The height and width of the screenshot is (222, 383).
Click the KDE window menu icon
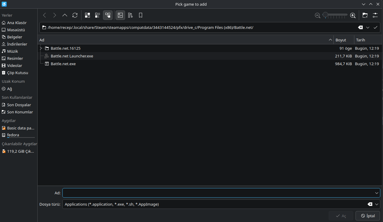(x=4, y=4)
